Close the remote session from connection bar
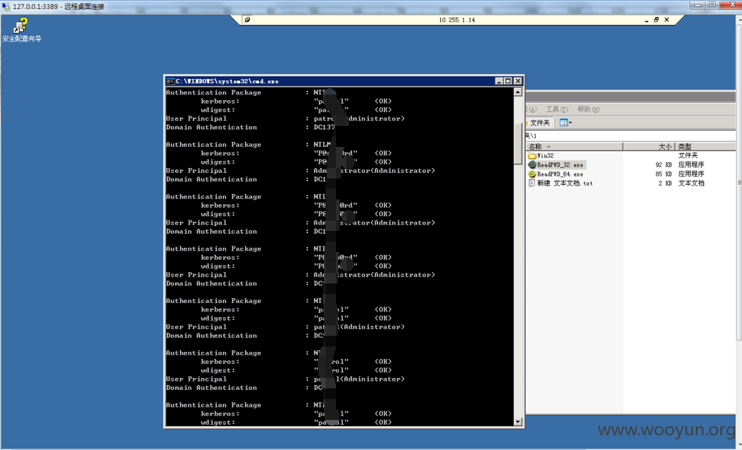This screenshot has height=450, width=742. click(x=667, y=20)
